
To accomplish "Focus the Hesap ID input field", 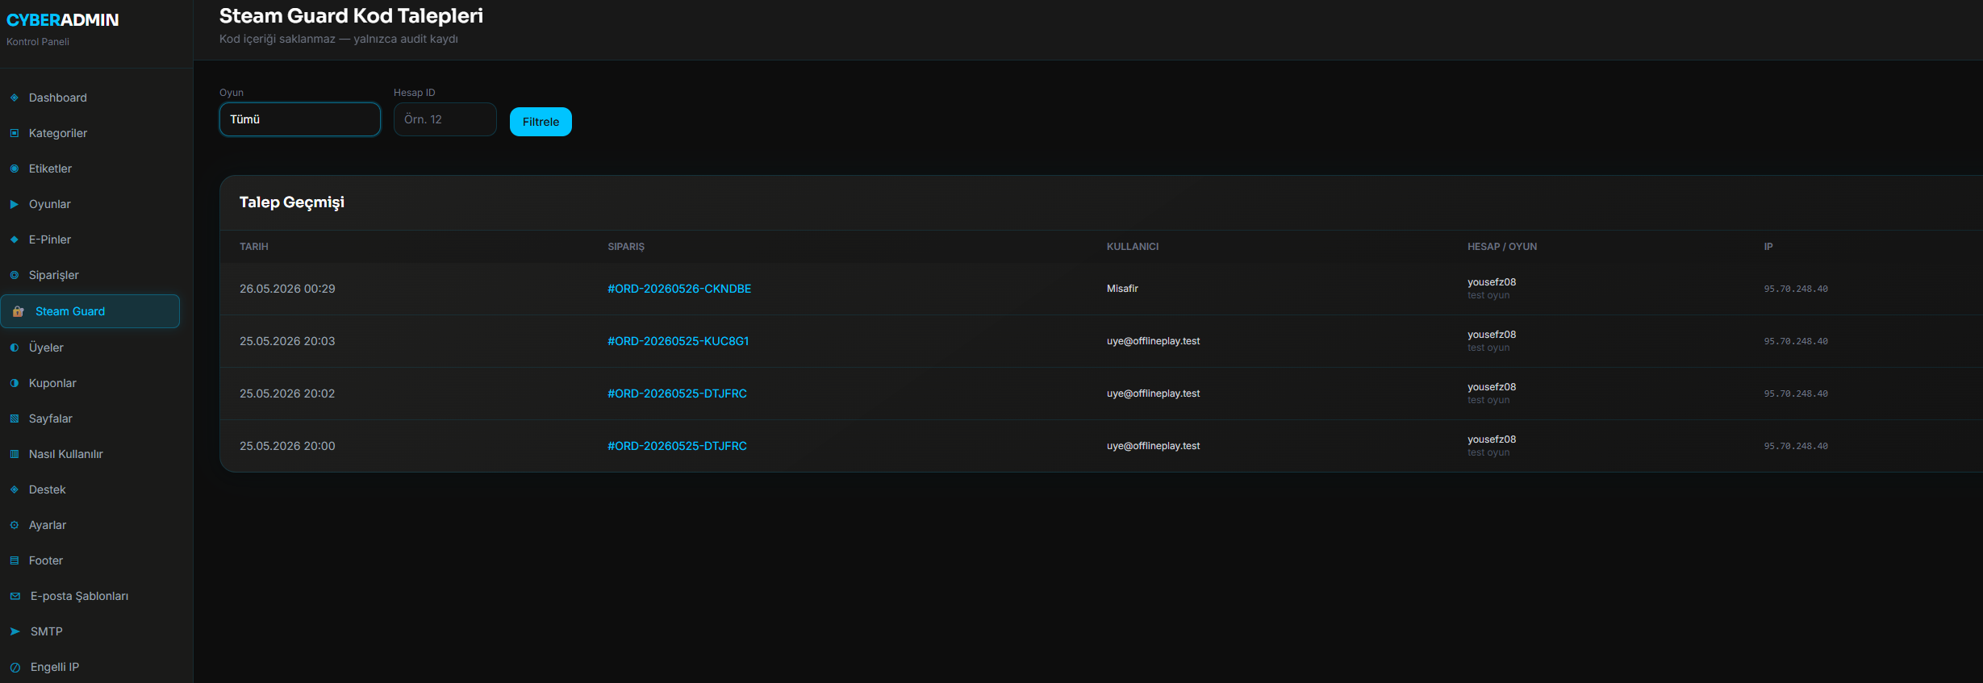I will coord(445,119).
